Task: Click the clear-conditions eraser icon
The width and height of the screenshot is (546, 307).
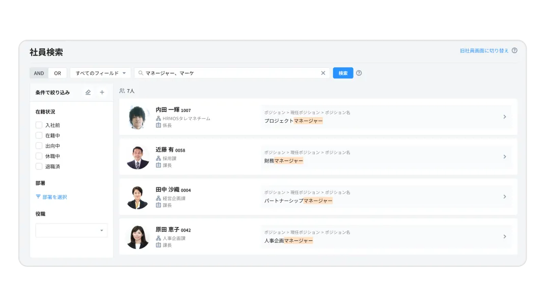Action: (x=88, y=92)
